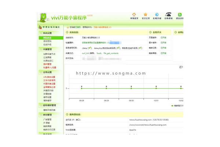Open 在线升级 globe icon in top bar
The height and width of the screenshot is (147, 220).
click(157, 15)
